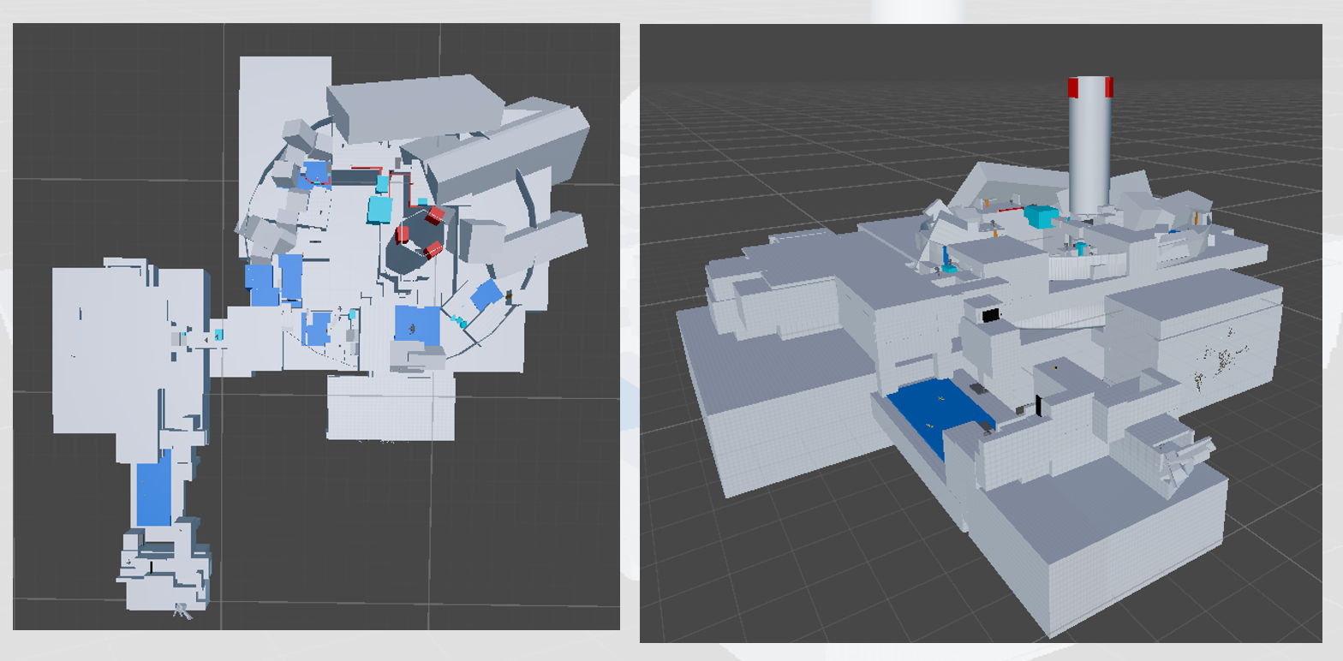The width and height of the screenshot is (1343, 661).
Task: Select the blue square at the circle's upper left
Action: pos(316,172)
